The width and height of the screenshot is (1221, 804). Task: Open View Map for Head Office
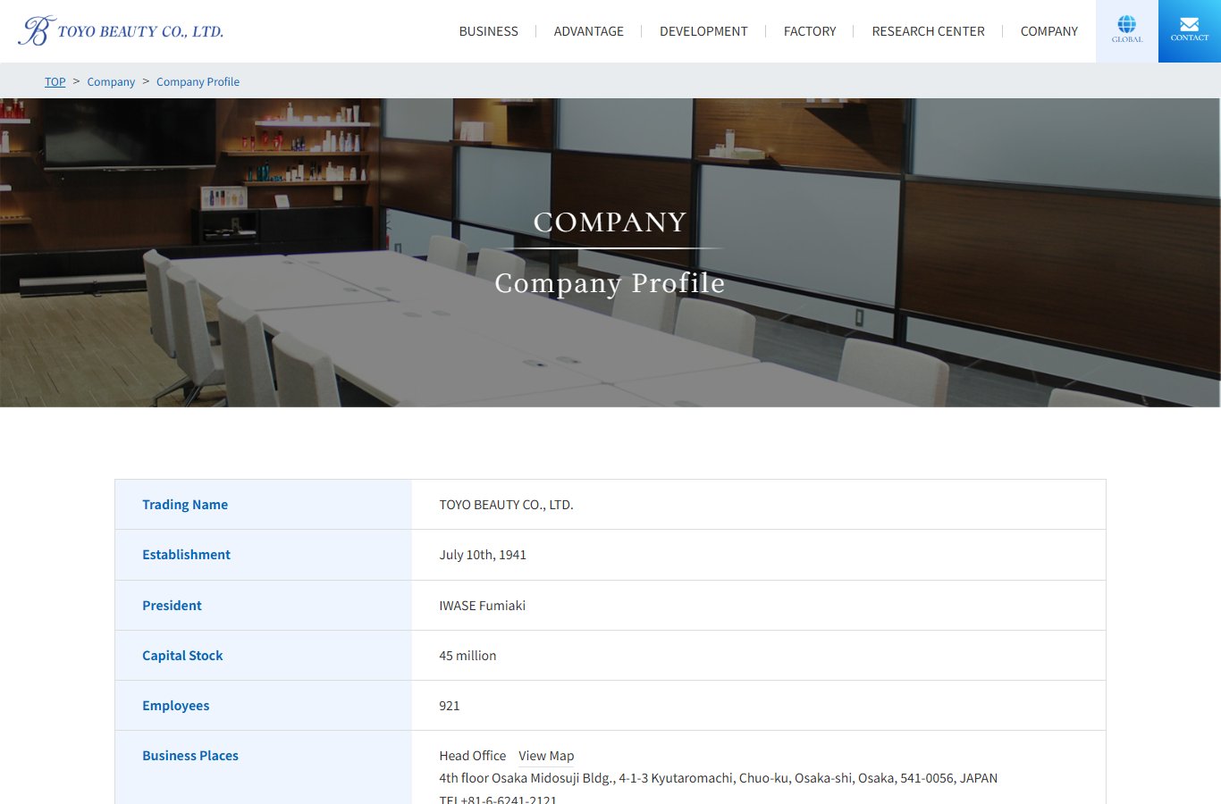click(x=546, y=756)
